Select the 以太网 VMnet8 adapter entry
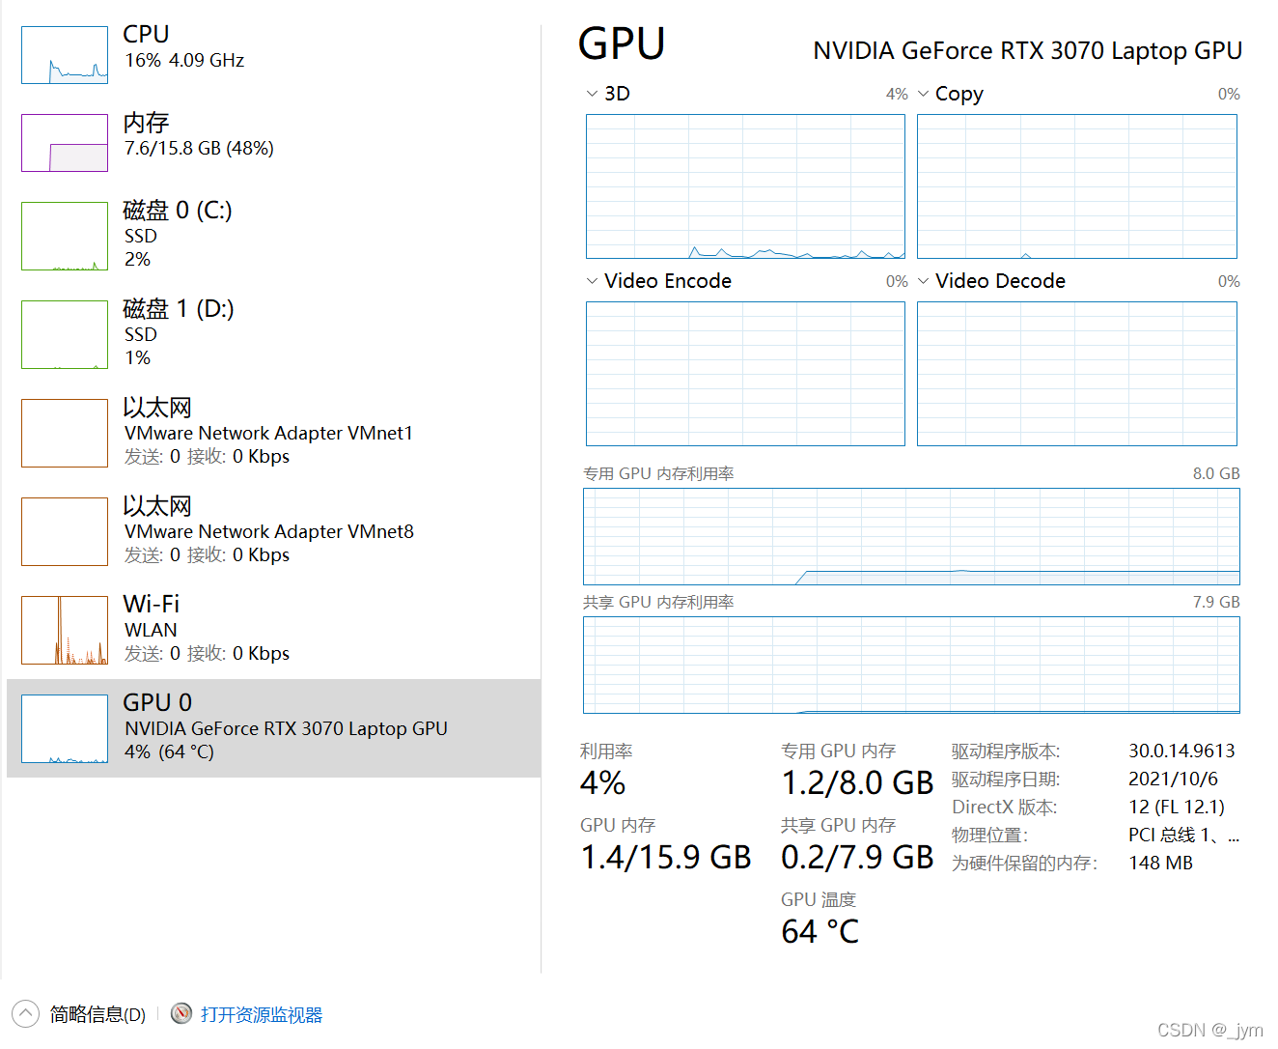1278x1049 pixels. [273, 531]
